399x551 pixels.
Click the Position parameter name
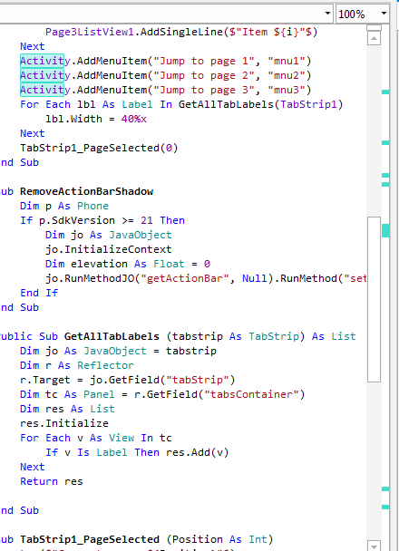[x=197, y=539]
